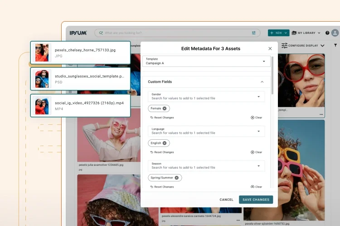The height and width of the screenshot is (226, 340).
Task: Click Save Changes button
Action: click(256, 200)
